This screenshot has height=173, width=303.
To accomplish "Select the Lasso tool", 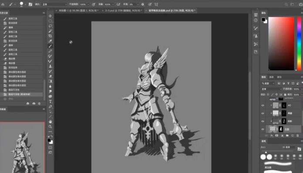I will click(50, 26).
